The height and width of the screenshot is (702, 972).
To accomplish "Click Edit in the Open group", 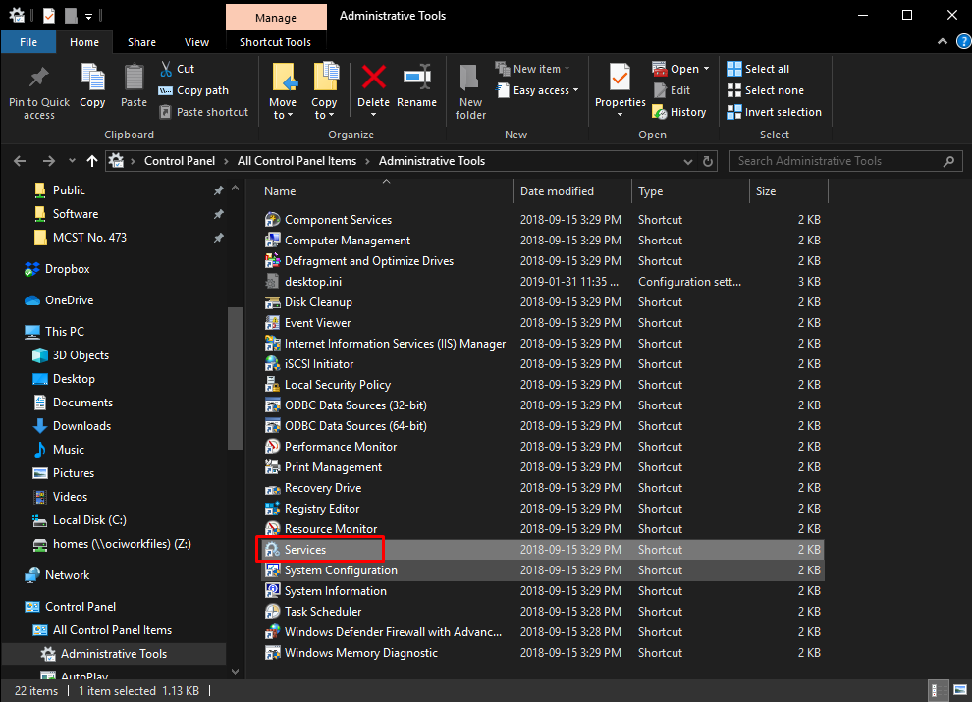I will point(672,90).
